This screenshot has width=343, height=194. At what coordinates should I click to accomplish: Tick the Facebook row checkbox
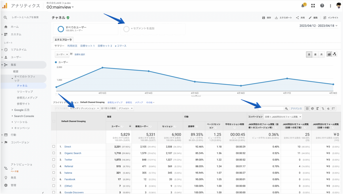click(54, 179)
